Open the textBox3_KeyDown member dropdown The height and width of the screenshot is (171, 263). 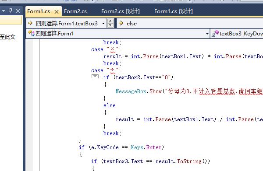pyautogui.click(x=237, y=34)
